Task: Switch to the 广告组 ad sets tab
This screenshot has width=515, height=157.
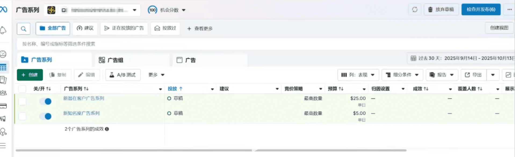Action: pyautogui.click(x=132, y=60)
